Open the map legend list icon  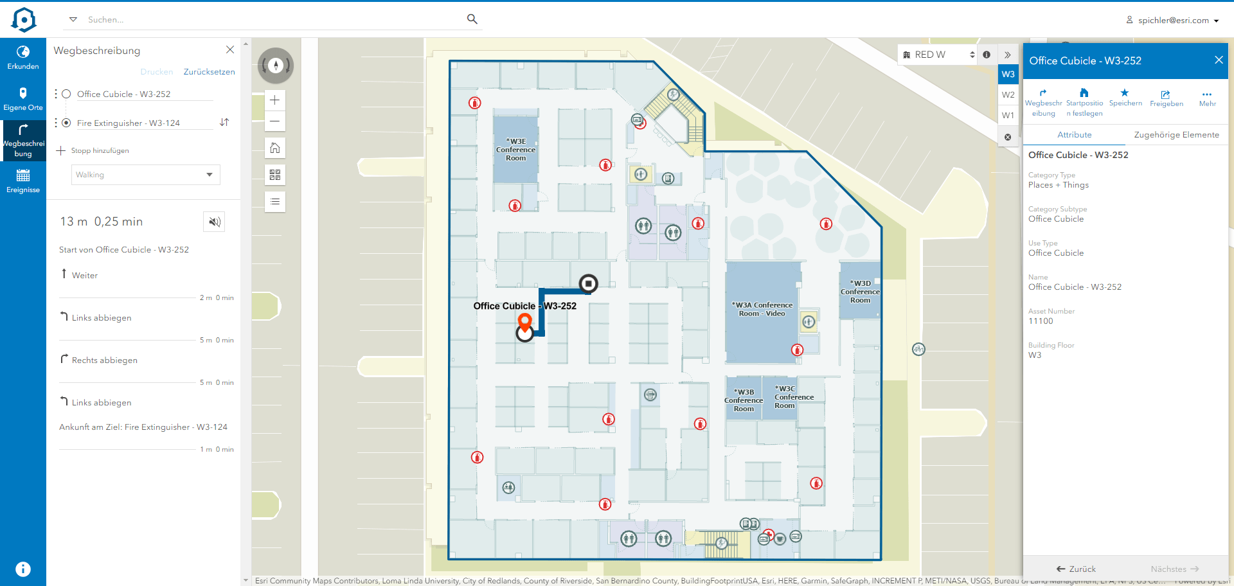coord(274,201)
